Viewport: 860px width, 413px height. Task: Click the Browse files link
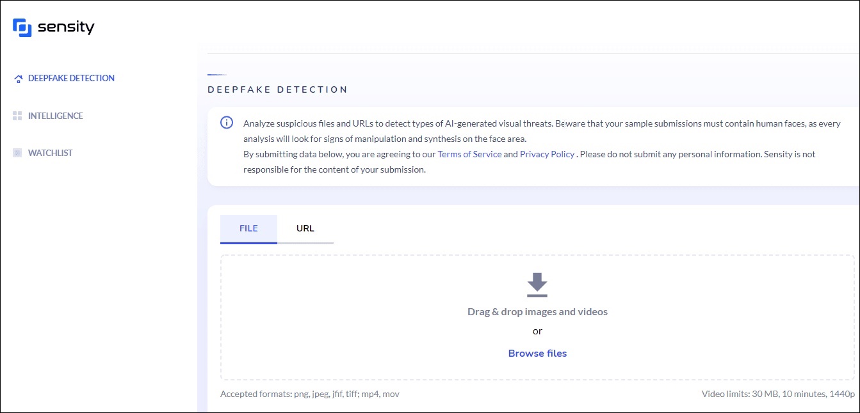tap(537, 353)
